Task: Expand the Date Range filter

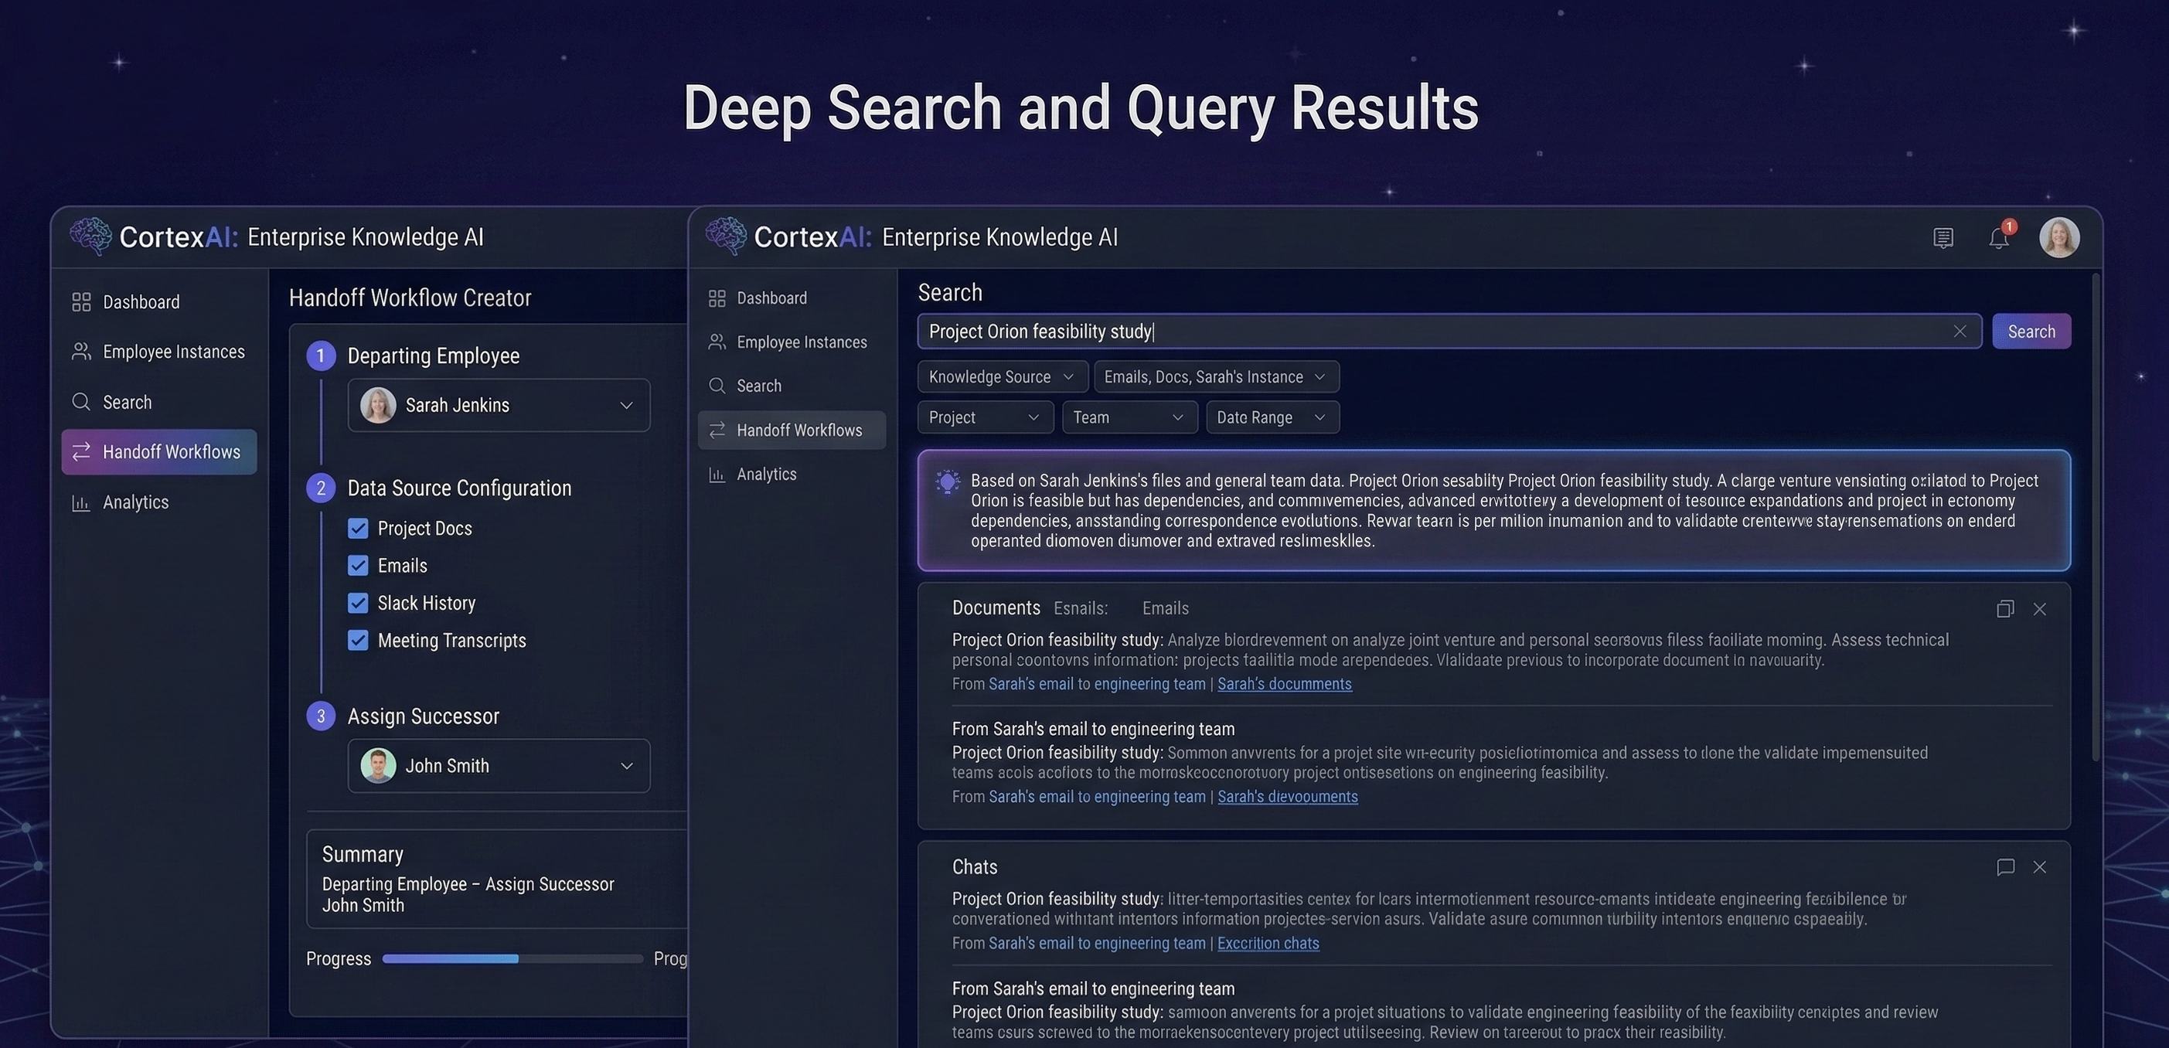Action: click(1272, 417)
